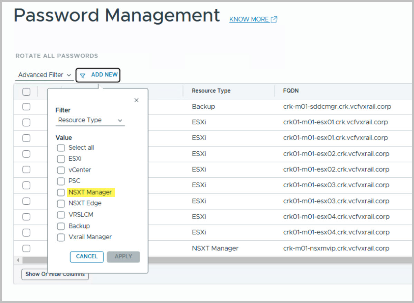Expand the Advanced Filter dropdown
The image size is (414, 303).
[44, 75]
